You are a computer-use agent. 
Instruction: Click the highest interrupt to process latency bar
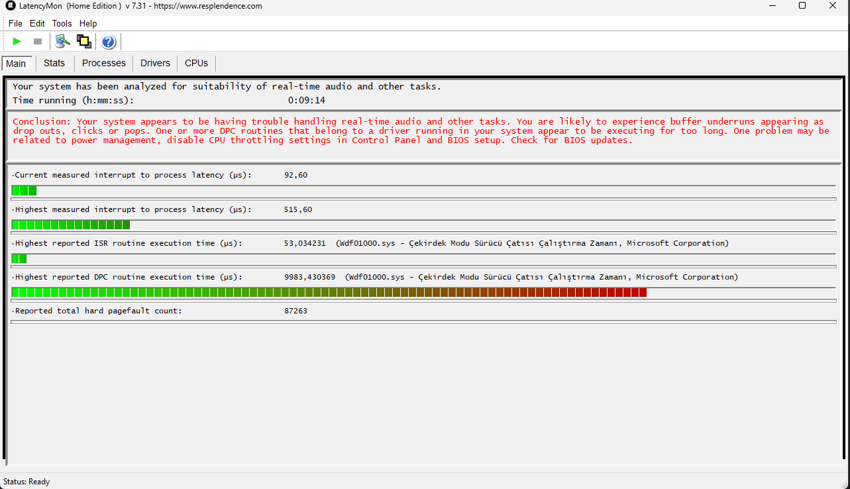(x=423, y=225)
